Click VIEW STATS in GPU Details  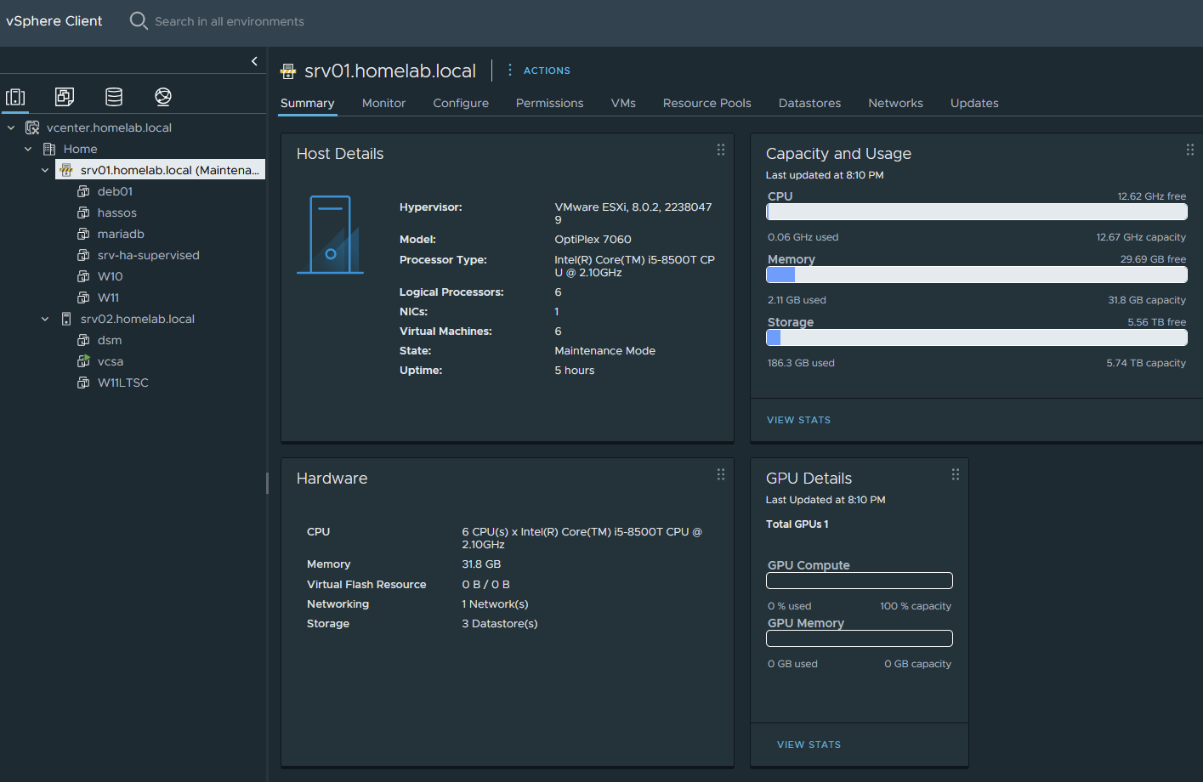809,745
